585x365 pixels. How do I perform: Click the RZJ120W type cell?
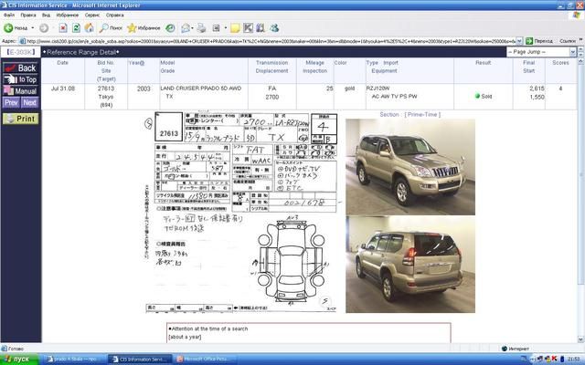pyautogui.click(x=378, y=89)
